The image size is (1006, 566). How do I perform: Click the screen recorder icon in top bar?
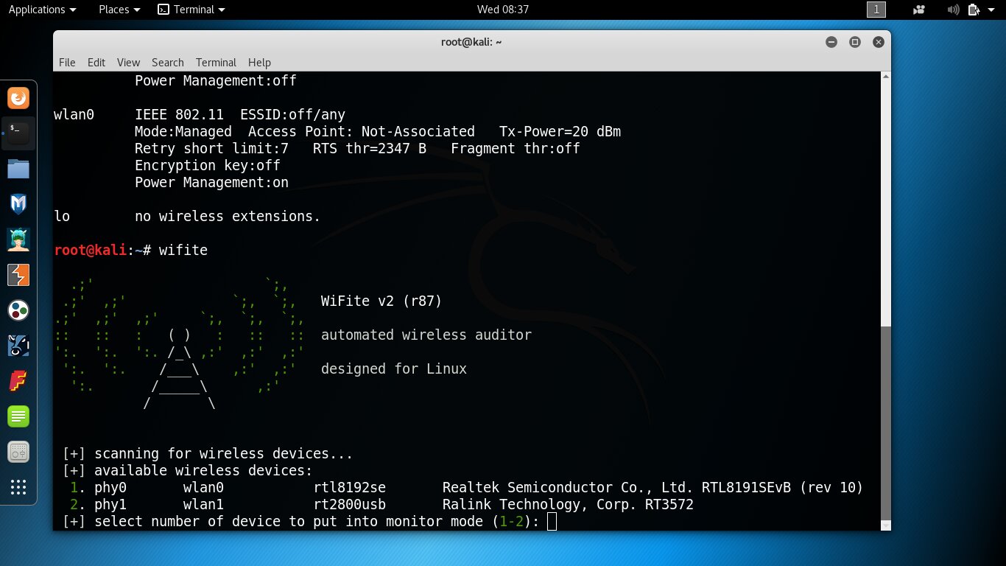click(918, 10)
